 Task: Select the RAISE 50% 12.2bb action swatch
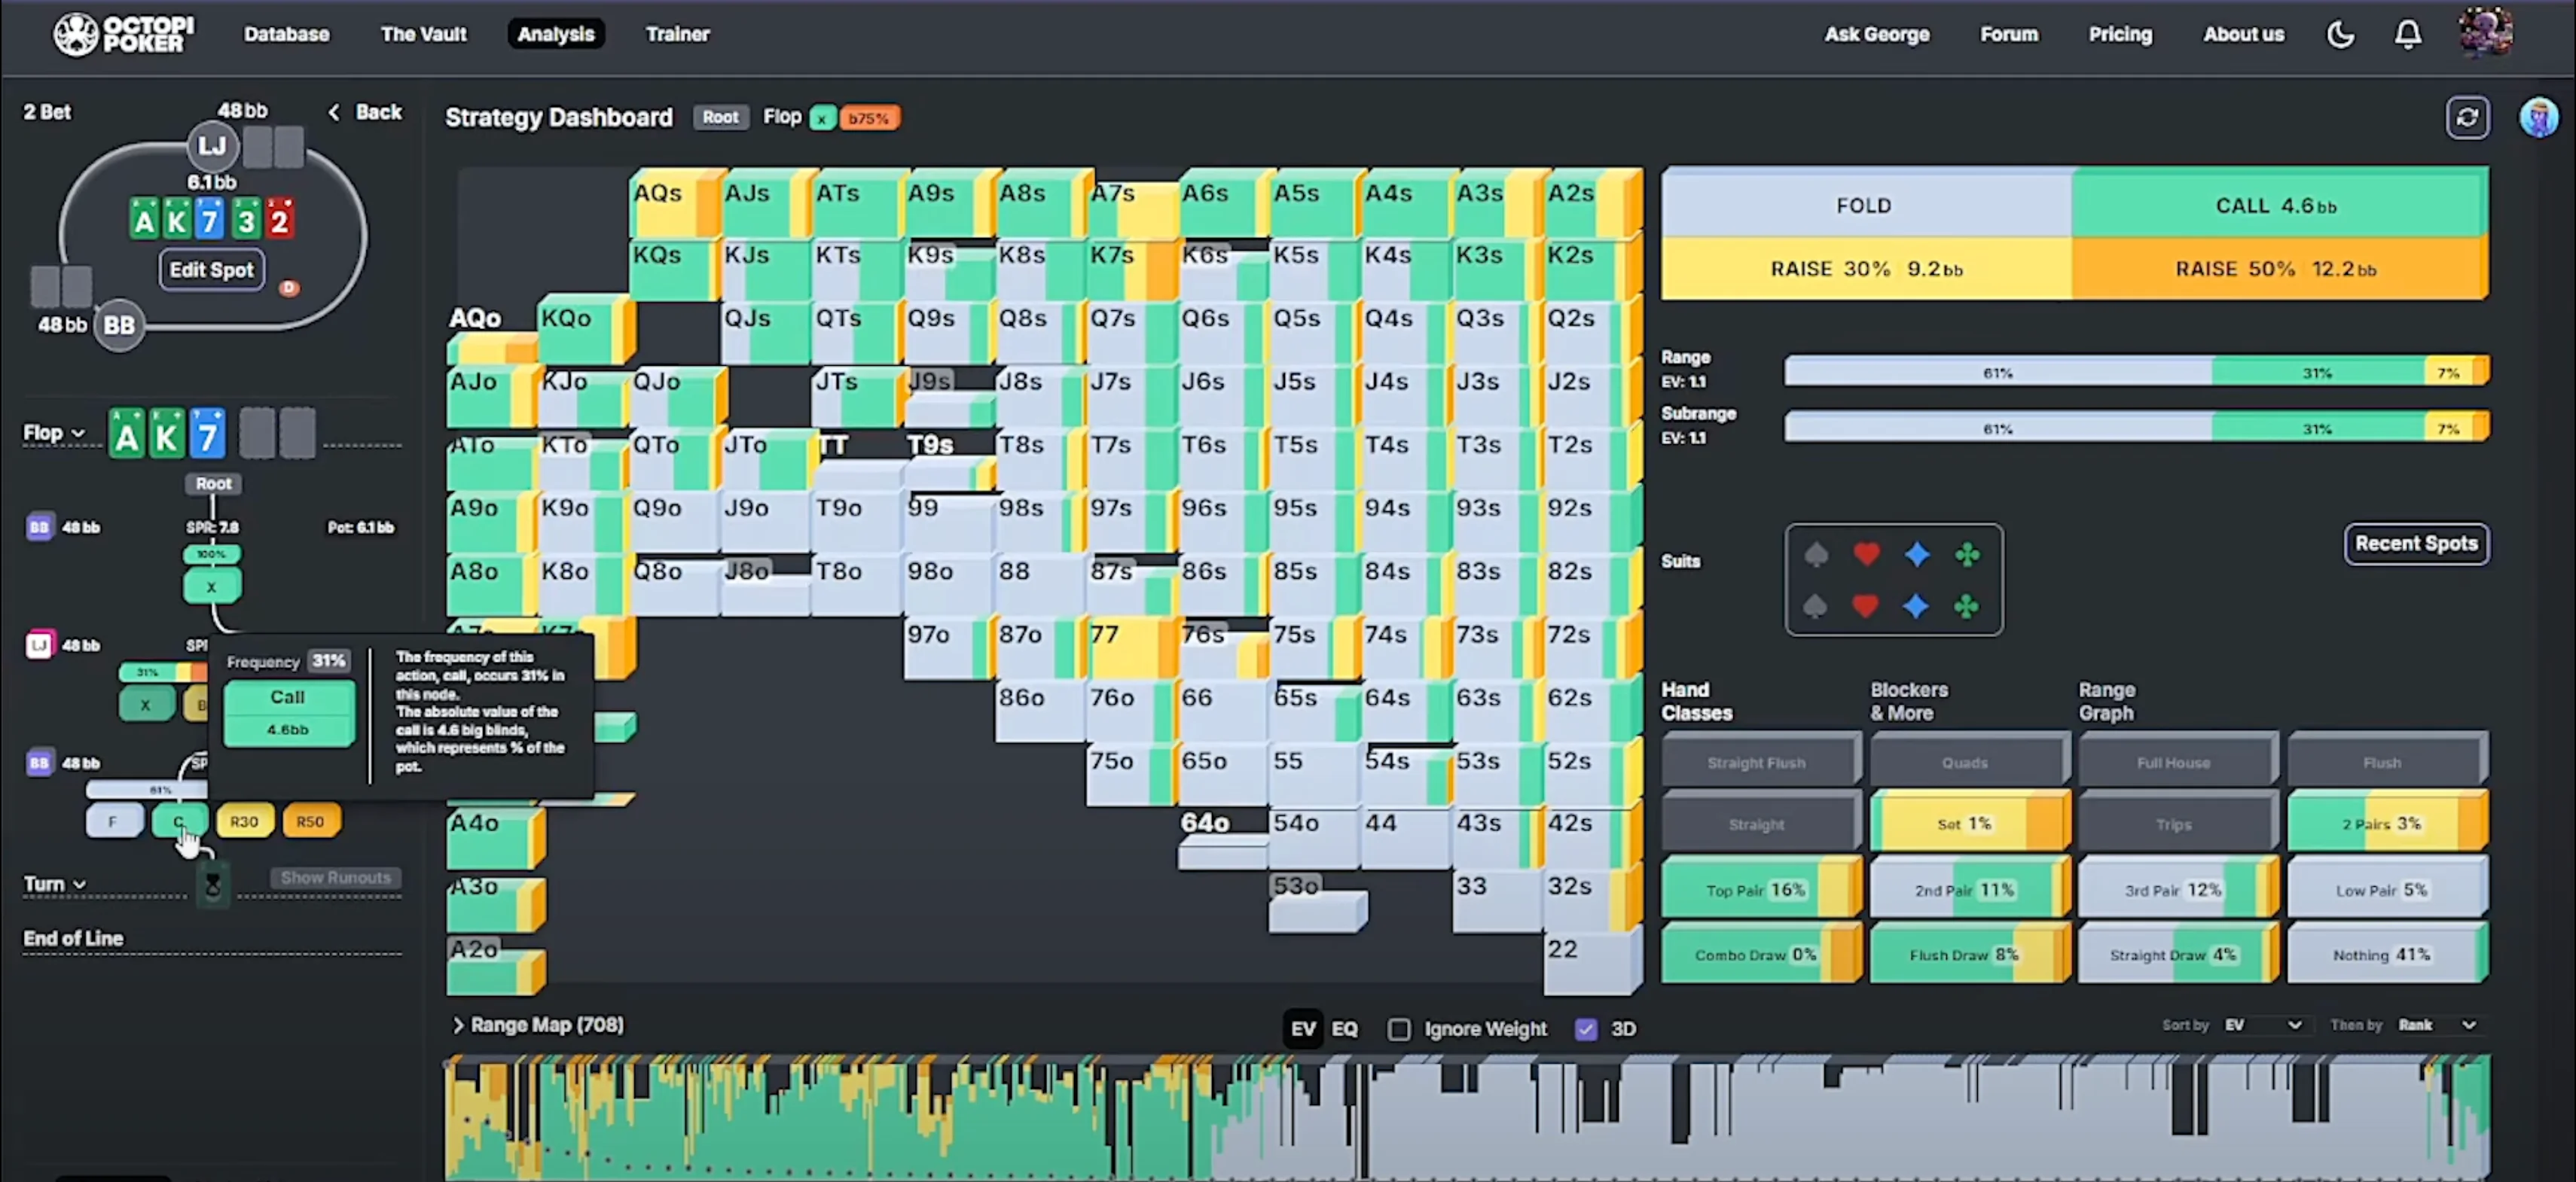tap(2277, 269)
